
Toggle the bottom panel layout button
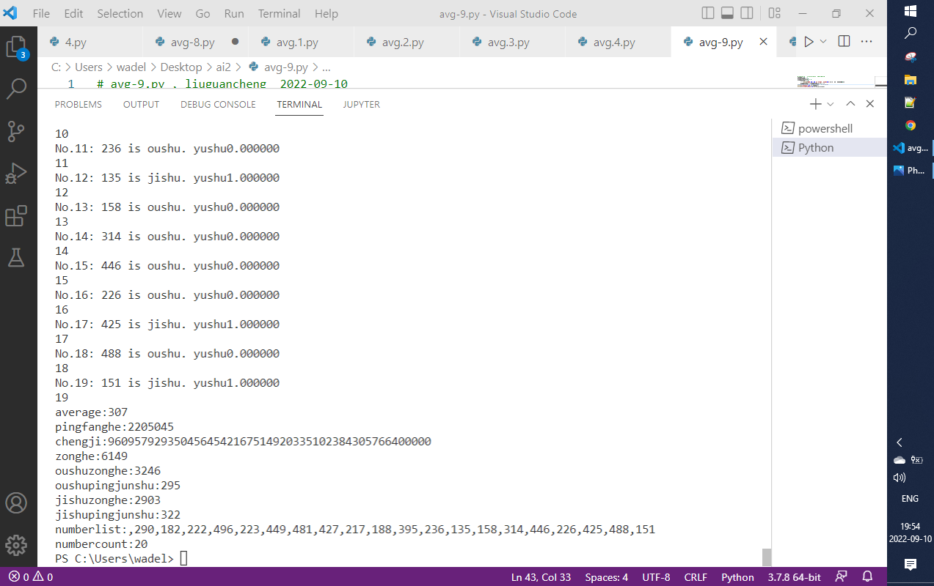coord(727,13)
